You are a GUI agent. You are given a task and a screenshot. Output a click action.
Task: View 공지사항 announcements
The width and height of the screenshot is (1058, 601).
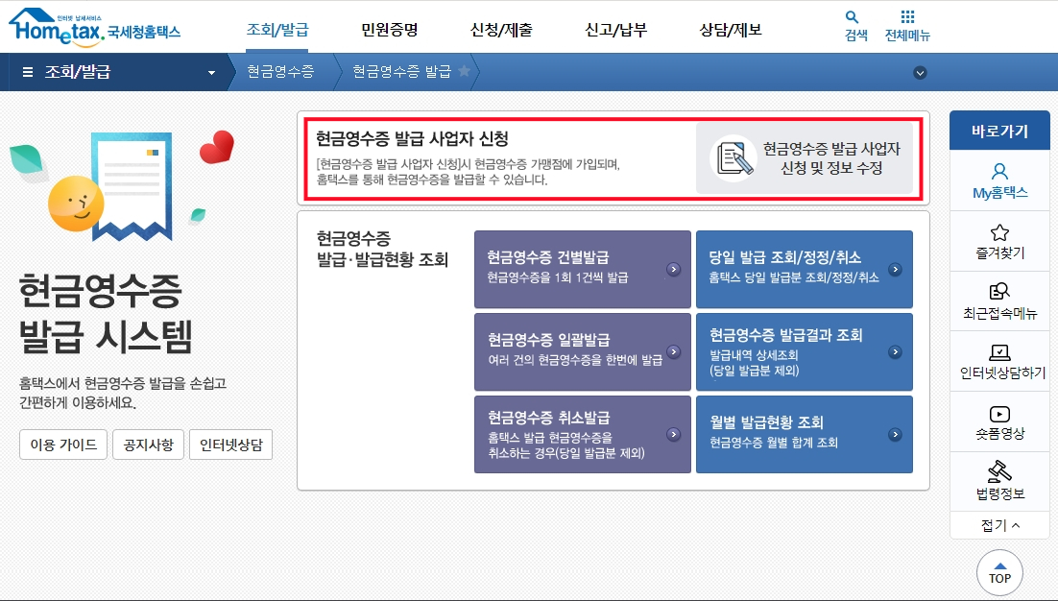coord(148,445)
